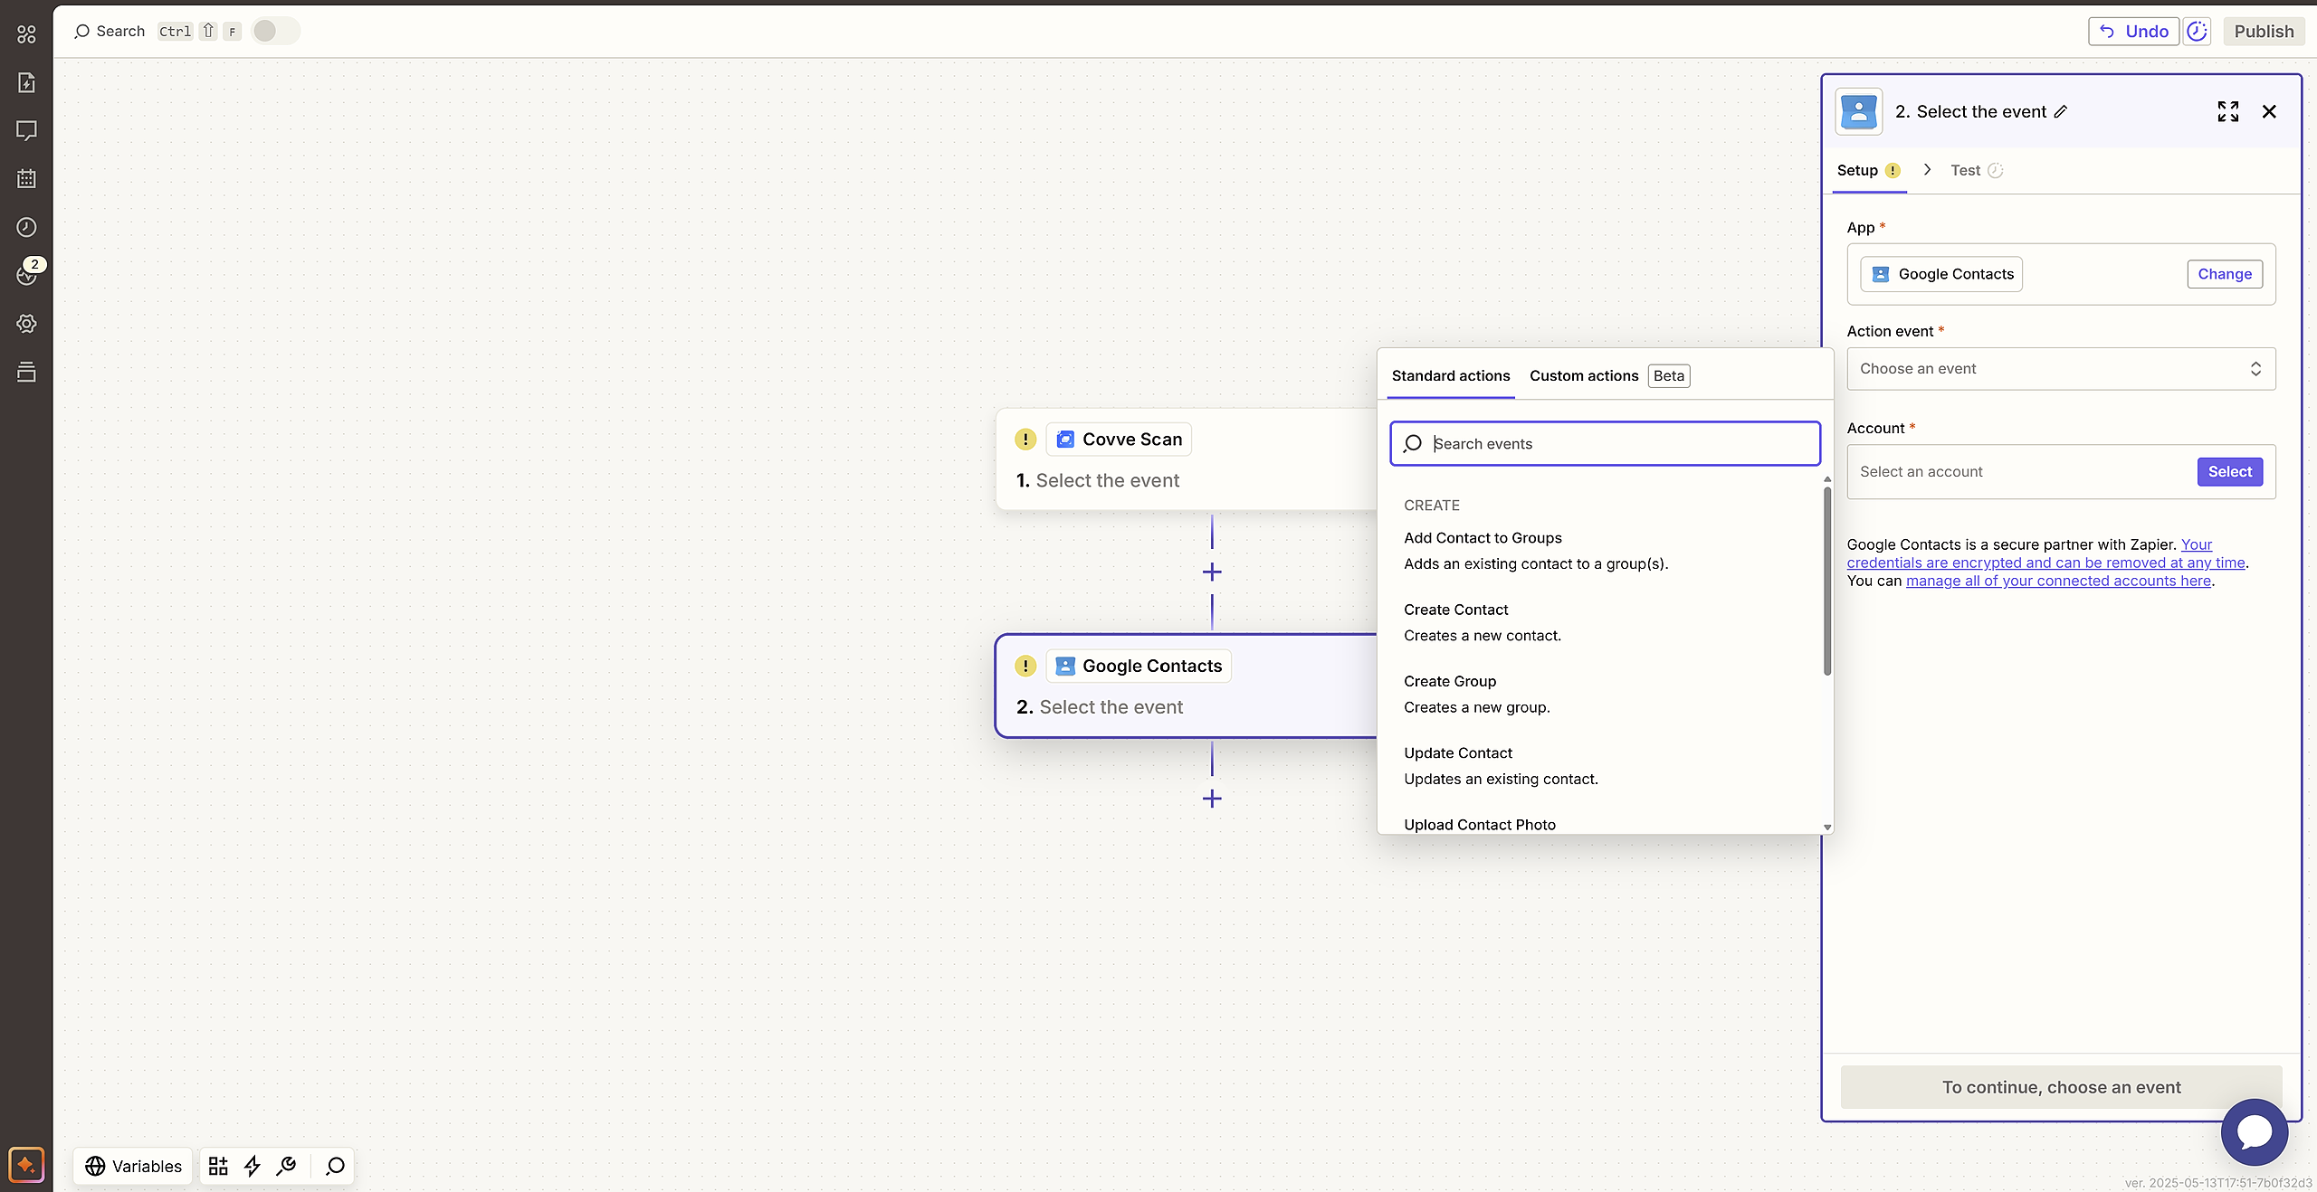Click the plus between Covve Scan and Google Contacts
The image size is (2317, 1192).
pyautogui.click(x=1212, y=572)
